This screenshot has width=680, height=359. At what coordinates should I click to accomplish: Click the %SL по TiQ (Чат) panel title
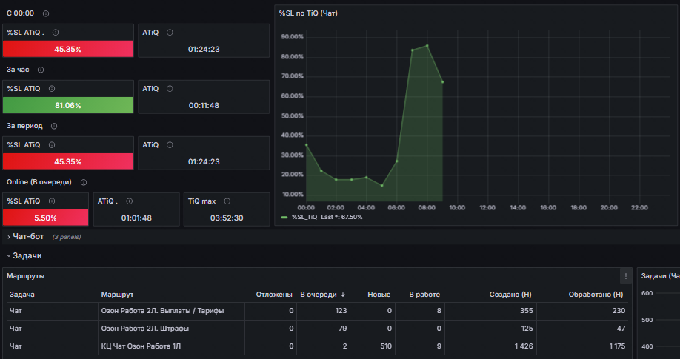tap(308, 13)
